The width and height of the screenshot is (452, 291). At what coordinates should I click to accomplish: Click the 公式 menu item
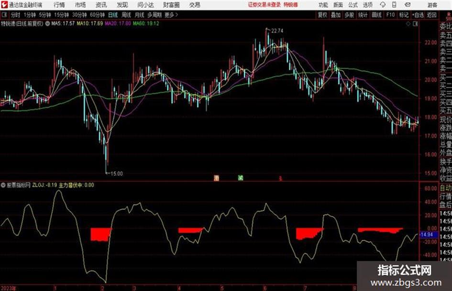click(x=353, y=5)
